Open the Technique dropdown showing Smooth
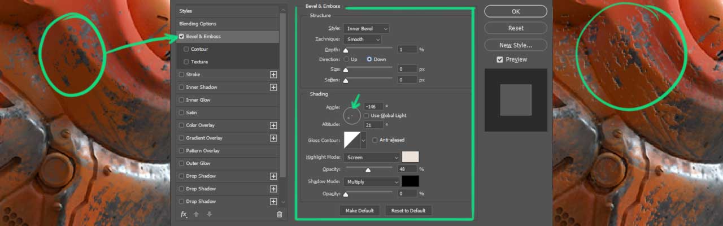This screenshot has height=226, width=723. pyautogui.click(x=362, y=40)
